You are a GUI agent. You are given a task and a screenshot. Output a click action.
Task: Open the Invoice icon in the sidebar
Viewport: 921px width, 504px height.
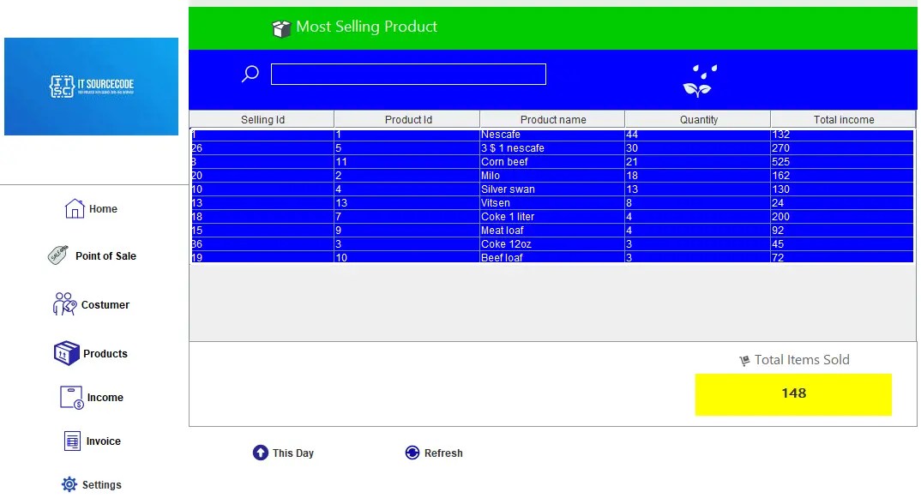pos(73,440)
